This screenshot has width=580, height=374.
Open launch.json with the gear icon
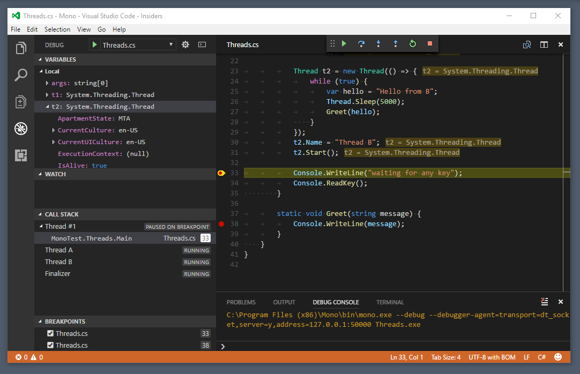pyautogui.click(x=185, y=44)
